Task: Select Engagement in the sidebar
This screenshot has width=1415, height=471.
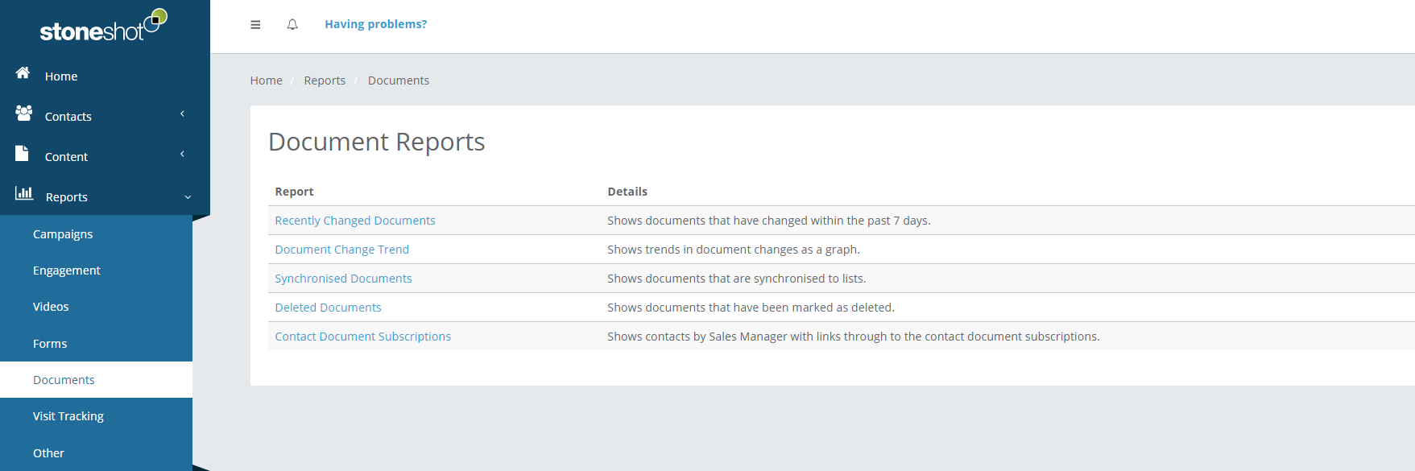Action: tap(67, 271)
